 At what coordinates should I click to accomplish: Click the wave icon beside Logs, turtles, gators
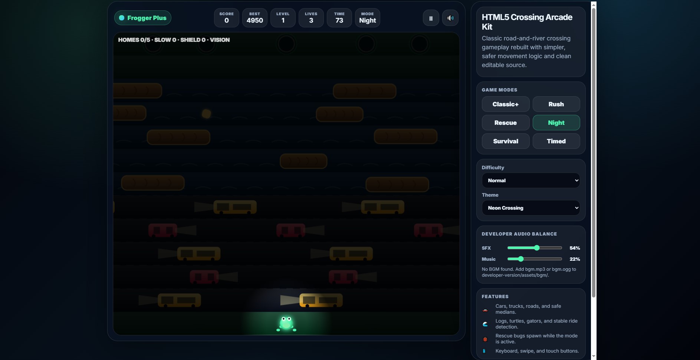pos(485,324)
